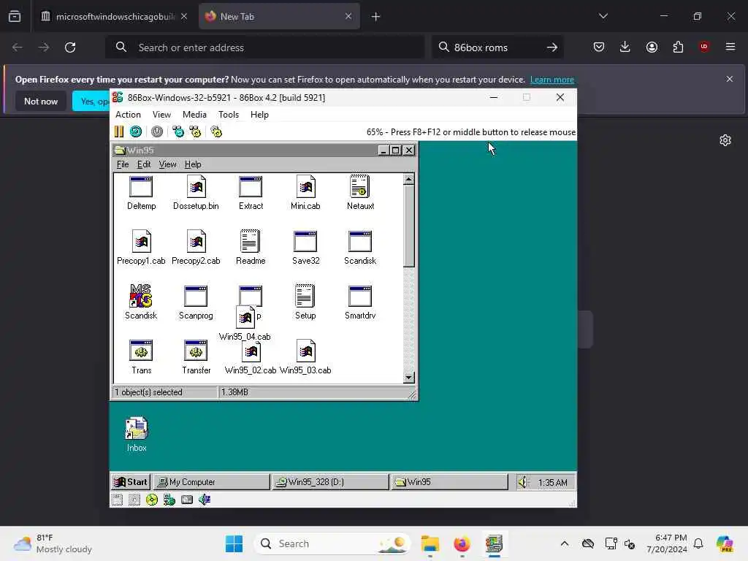Open the 86Box Media menu
This screenshot has height=561, width=748.
coord(194,115)
